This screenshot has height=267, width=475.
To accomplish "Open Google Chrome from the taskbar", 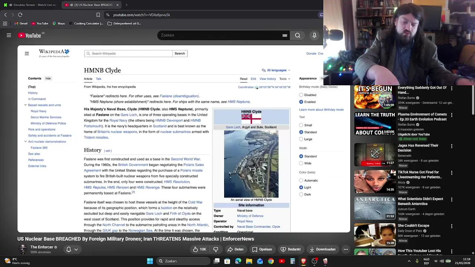I will tap(271, 261).
